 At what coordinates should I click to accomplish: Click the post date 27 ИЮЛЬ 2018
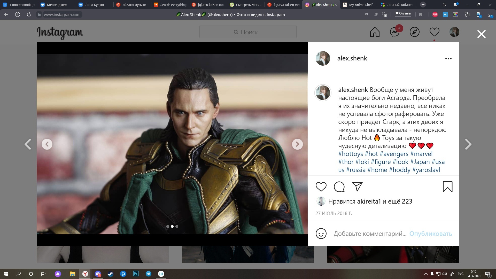pos(334,213)
